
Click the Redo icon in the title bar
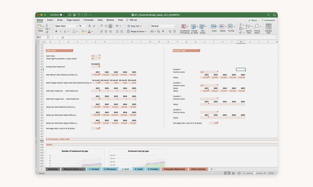86,15
